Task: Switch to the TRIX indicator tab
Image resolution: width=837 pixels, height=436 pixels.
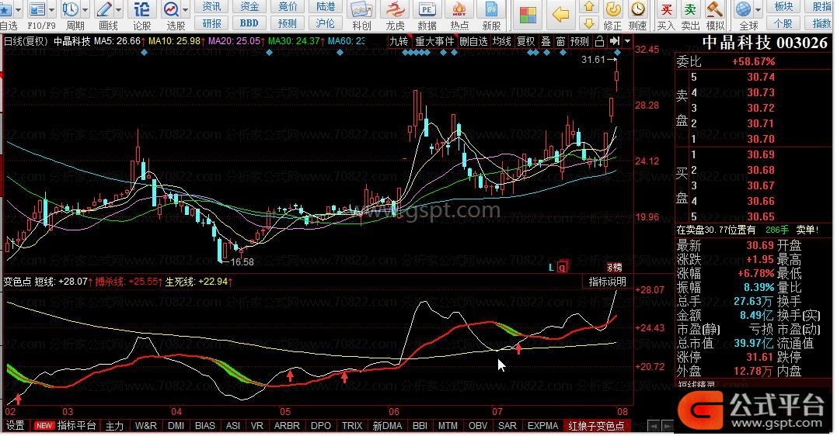Action: pyautogui.click(x=352, y=426)
